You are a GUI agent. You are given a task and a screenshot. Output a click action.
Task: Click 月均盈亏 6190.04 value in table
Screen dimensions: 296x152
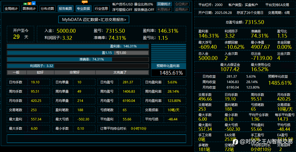[129, 101]
